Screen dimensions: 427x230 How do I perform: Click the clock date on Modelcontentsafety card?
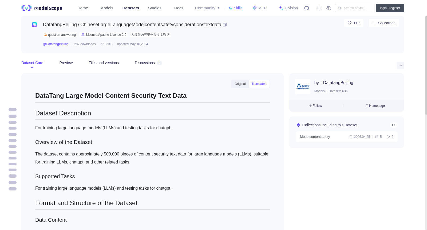coord(360,137)
